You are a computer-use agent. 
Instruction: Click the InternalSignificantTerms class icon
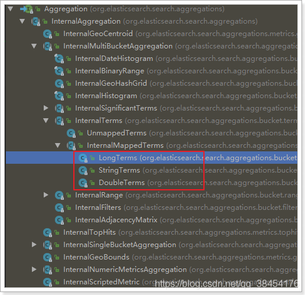pos(60,108)
